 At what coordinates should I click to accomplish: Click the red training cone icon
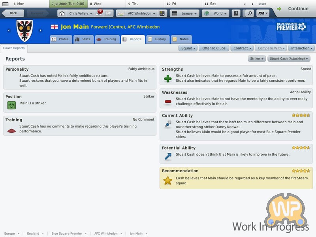click(x=11, y=131)
